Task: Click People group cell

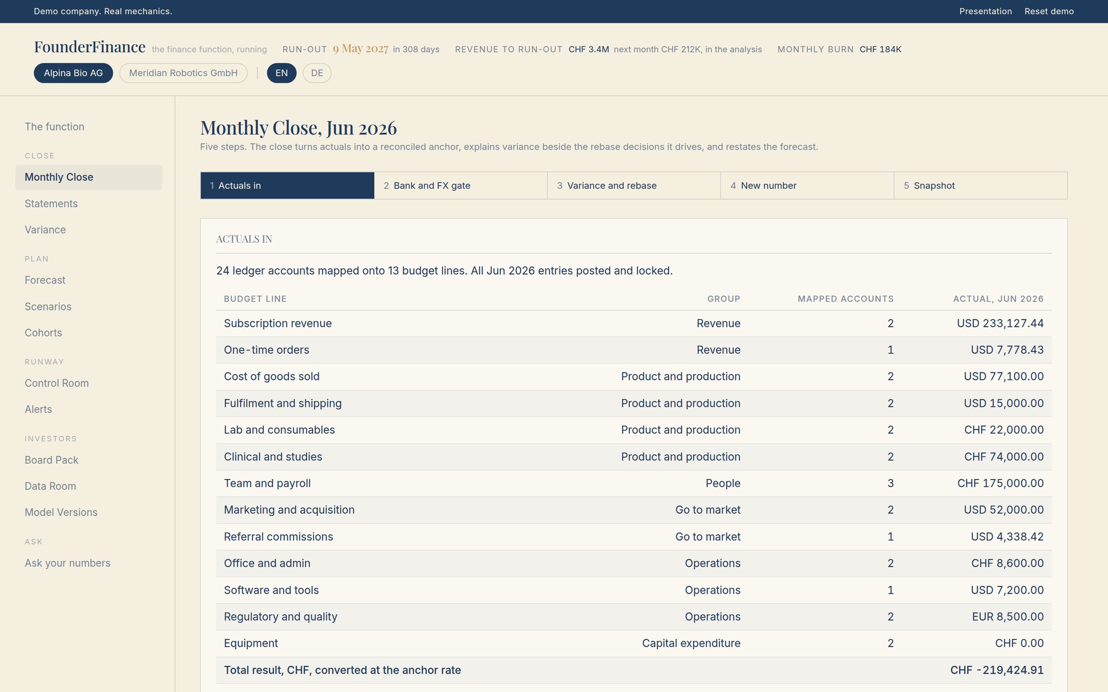Action: point(723,483)
